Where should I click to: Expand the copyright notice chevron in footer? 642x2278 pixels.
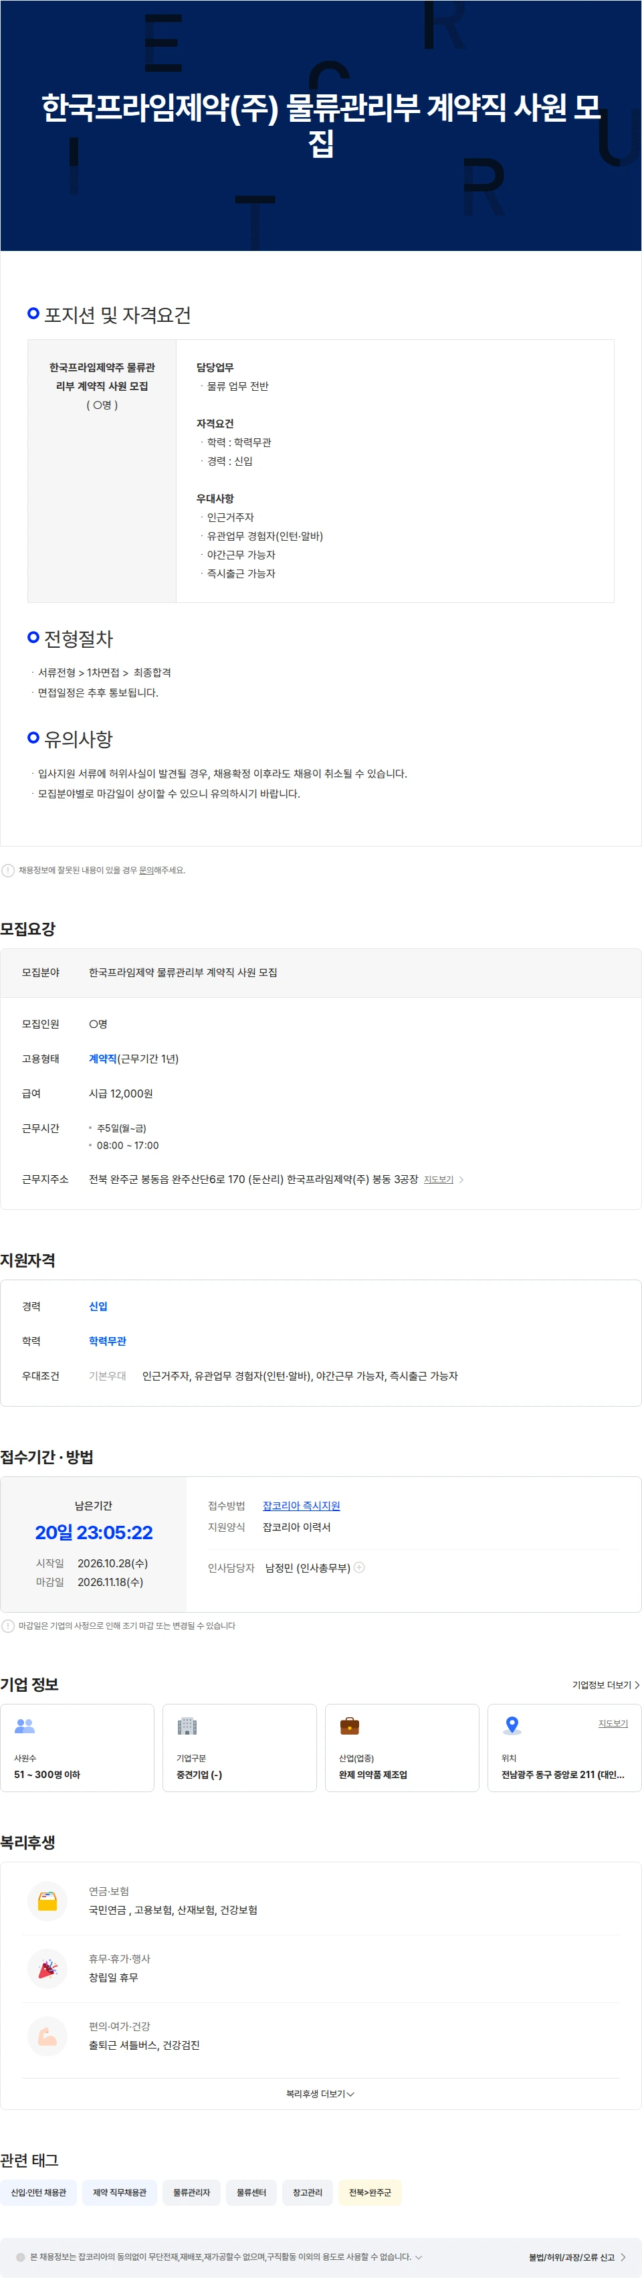(418, 2257)
